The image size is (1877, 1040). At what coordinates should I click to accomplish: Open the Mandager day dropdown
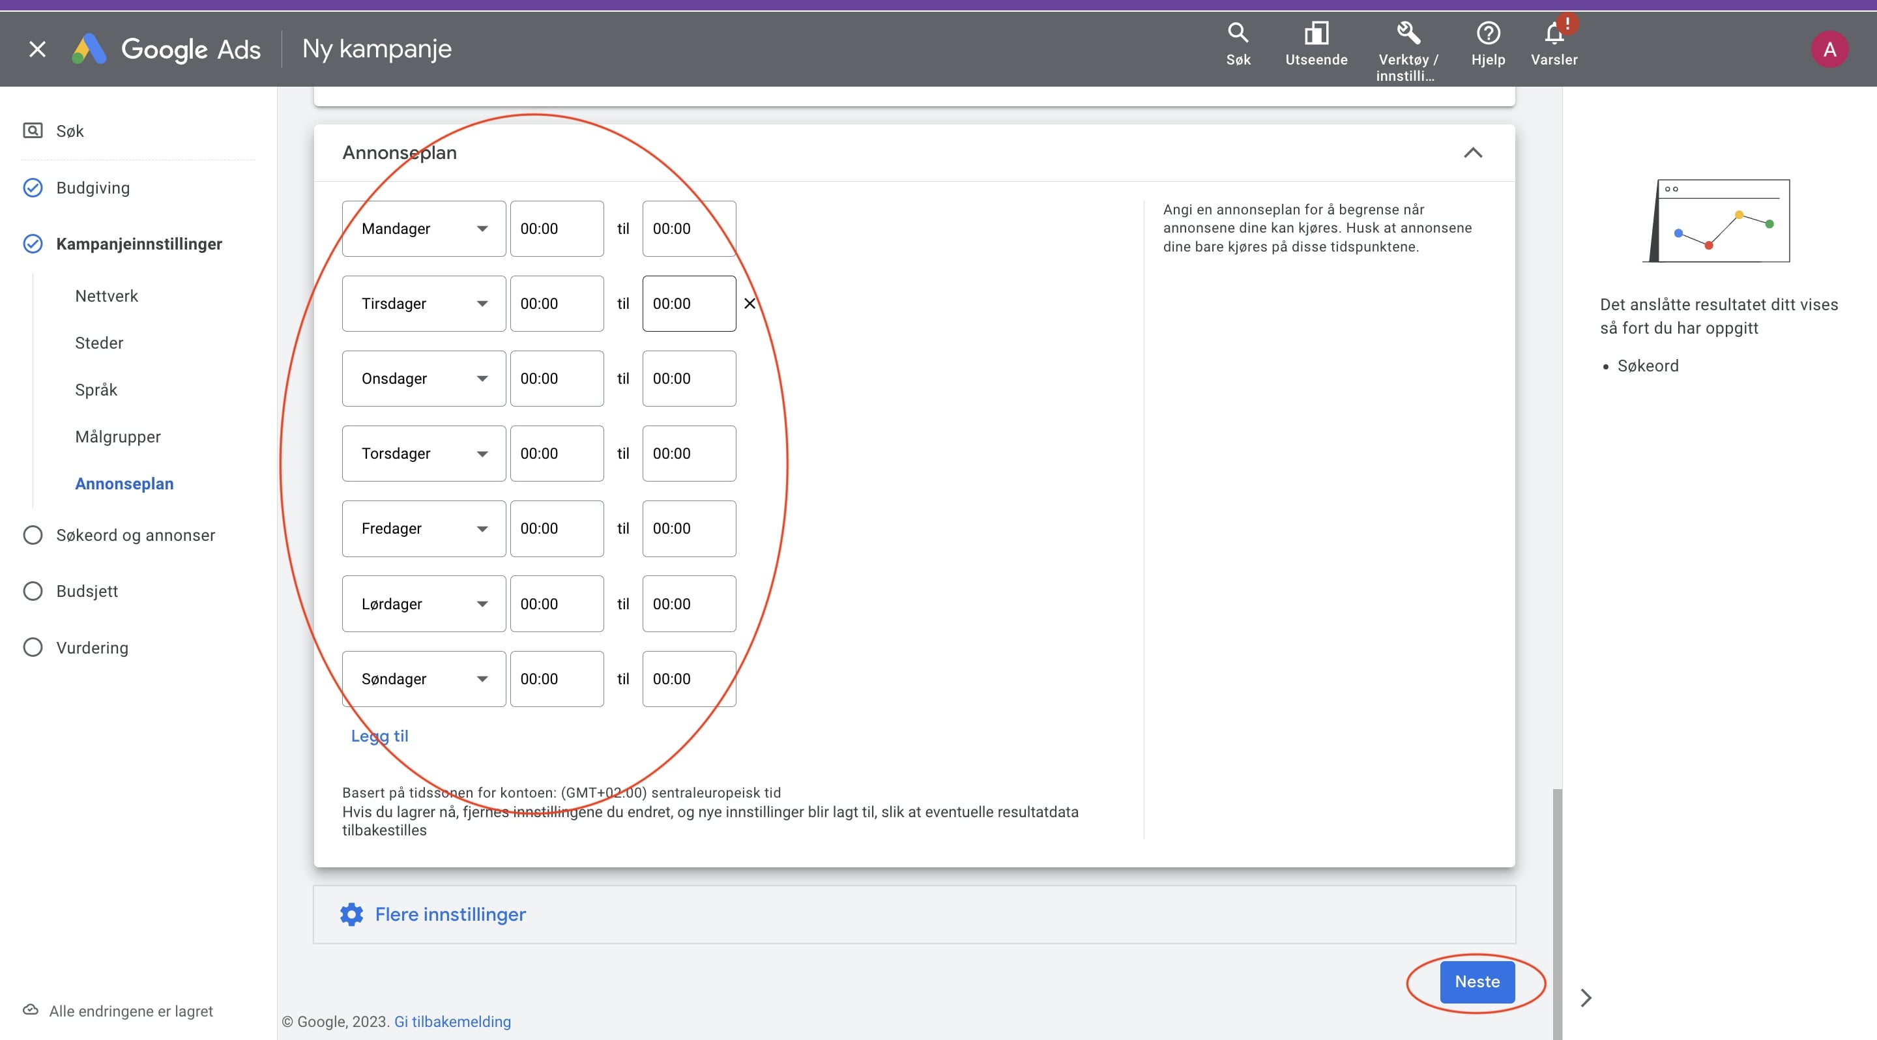click(424, 229)
